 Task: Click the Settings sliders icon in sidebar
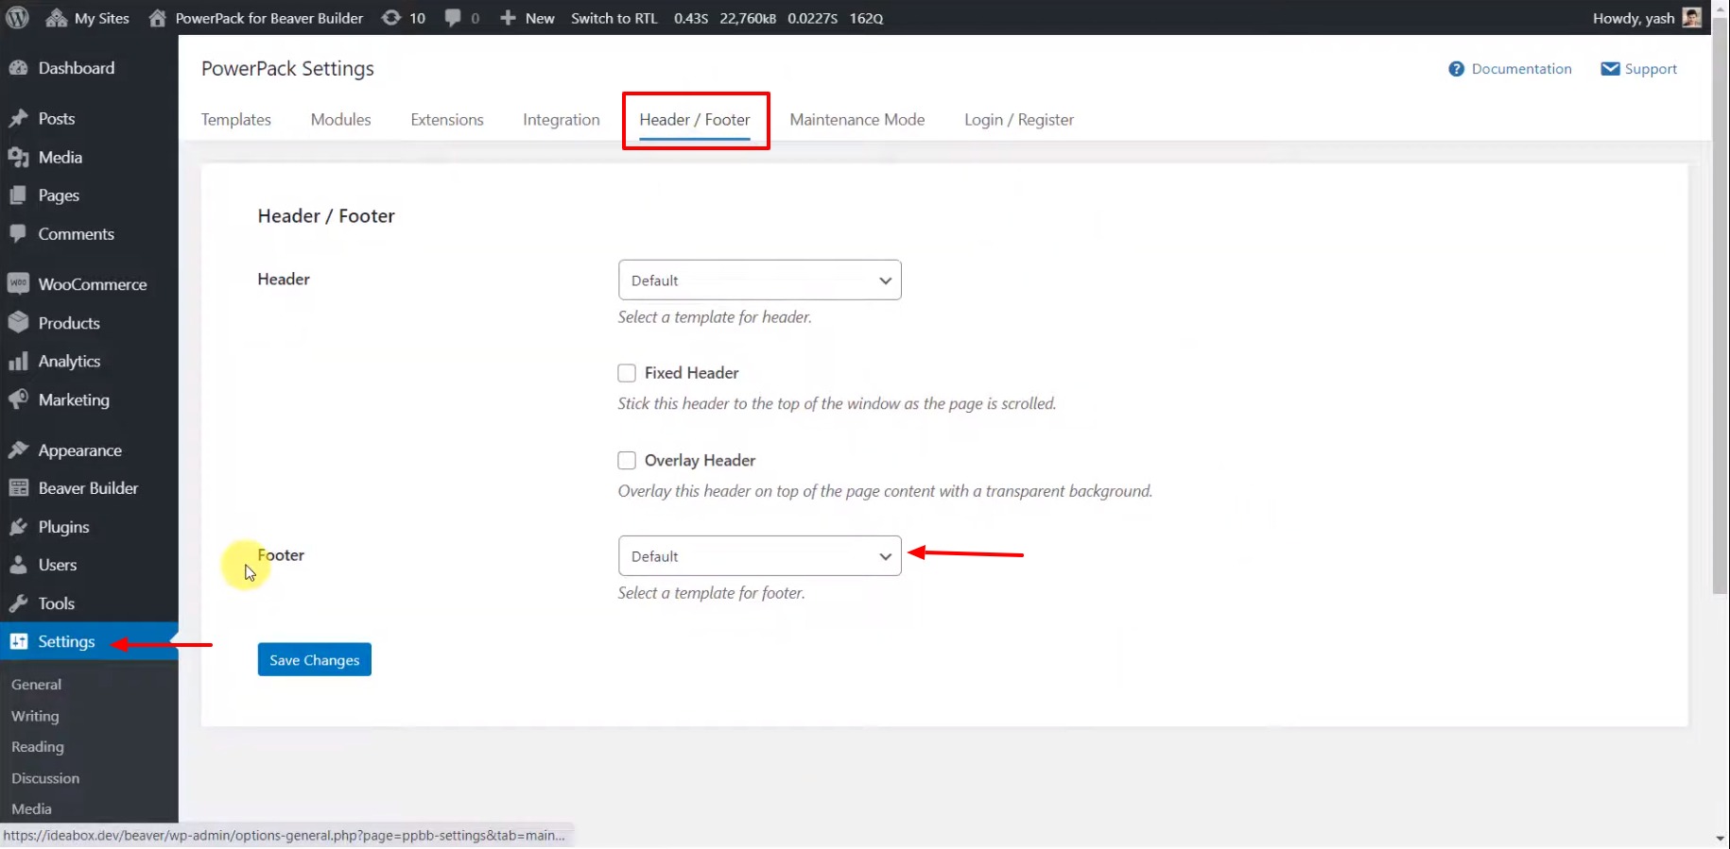pos(18,641)
